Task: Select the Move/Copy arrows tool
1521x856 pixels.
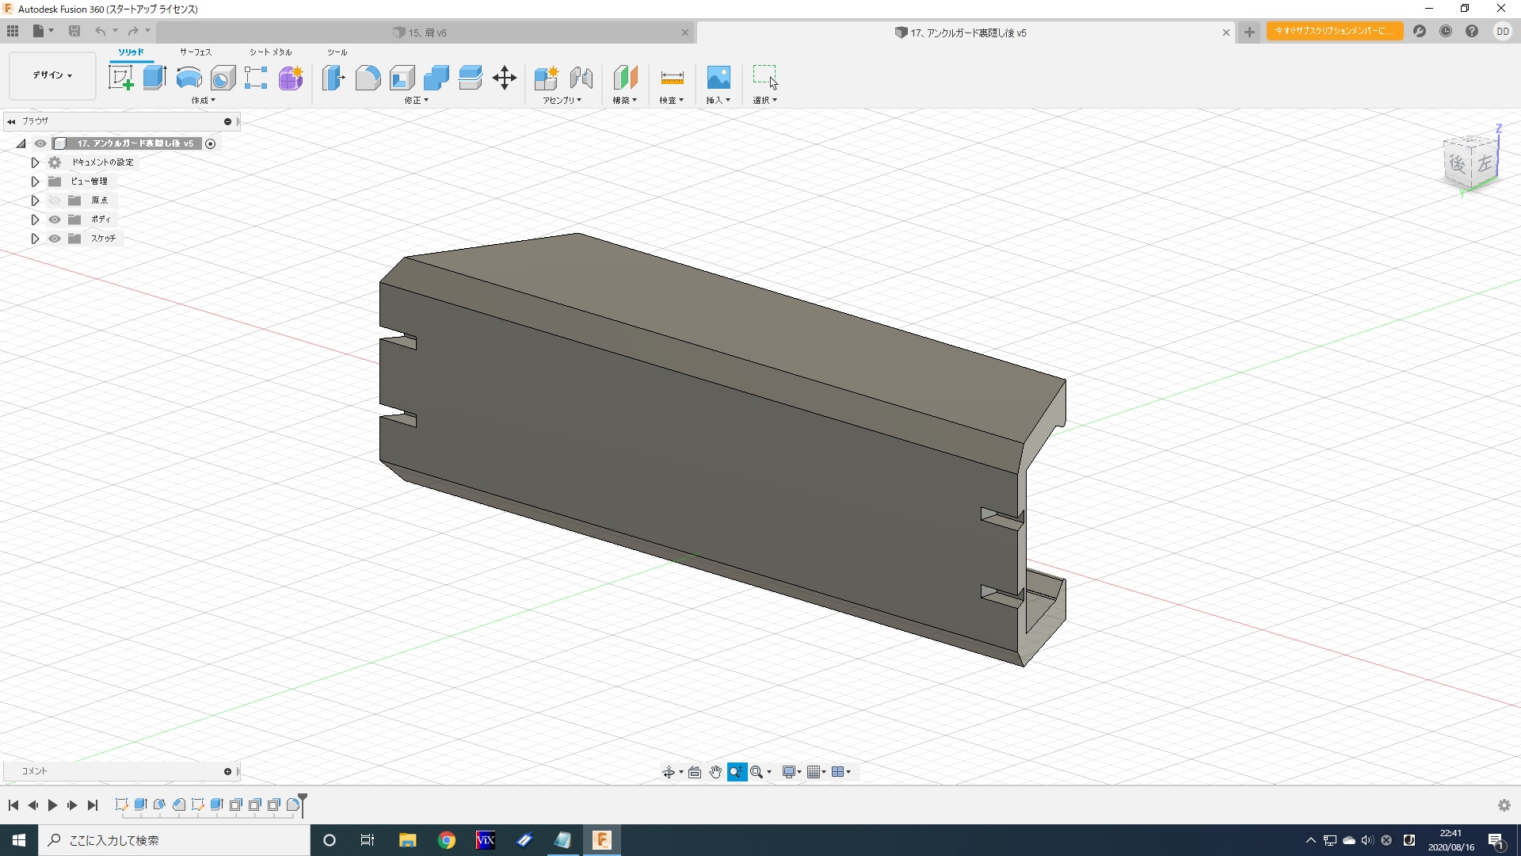Action: (505, 78)
